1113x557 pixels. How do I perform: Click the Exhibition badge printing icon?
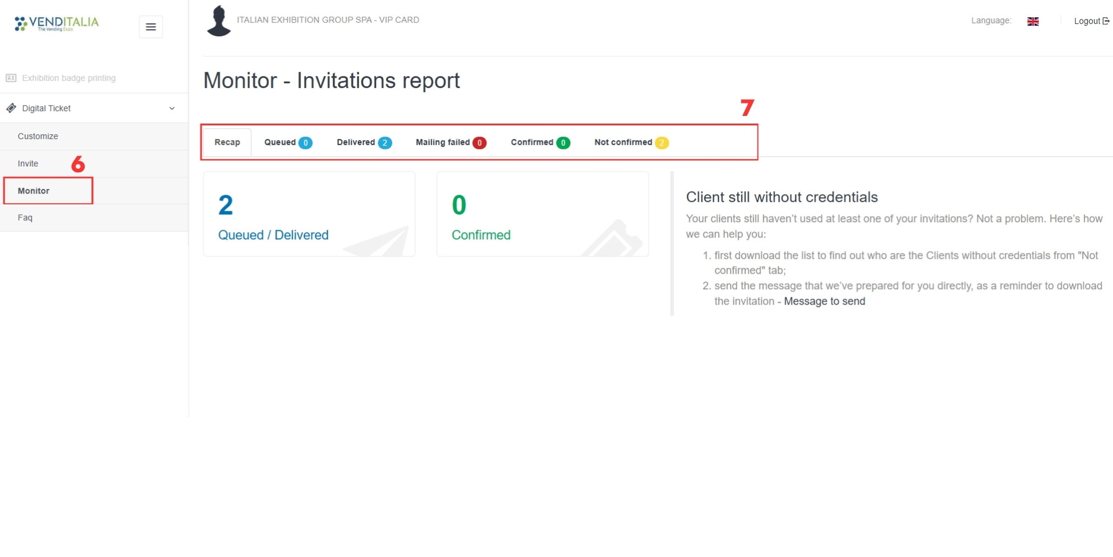click(11, 78)
